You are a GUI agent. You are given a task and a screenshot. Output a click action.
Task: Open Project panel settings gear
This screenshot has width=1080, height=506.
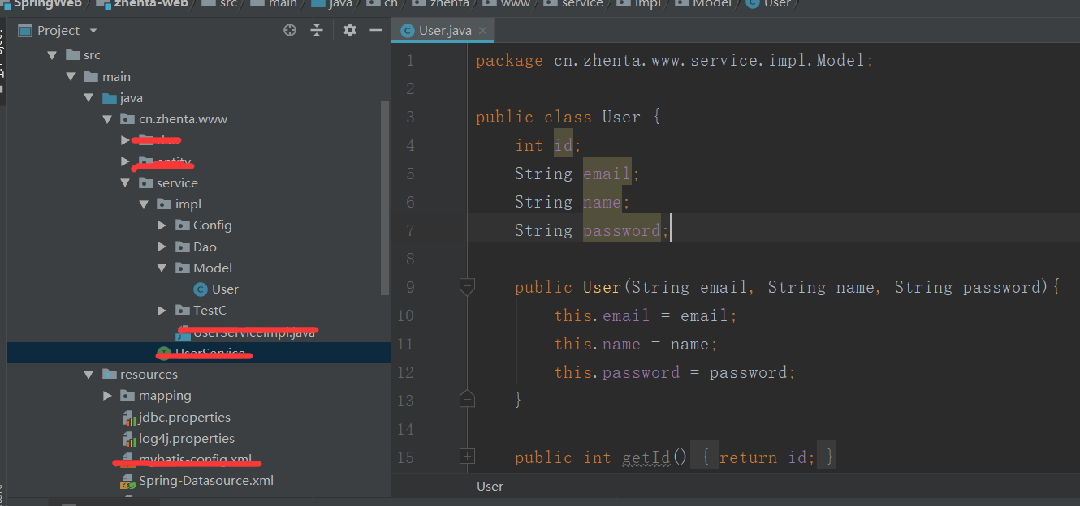coord(350,30)
